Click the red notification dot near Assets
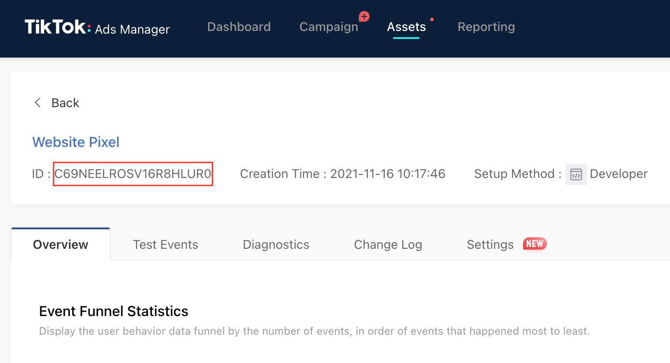Viewport: 670px width, 363px height. point(432,19)
